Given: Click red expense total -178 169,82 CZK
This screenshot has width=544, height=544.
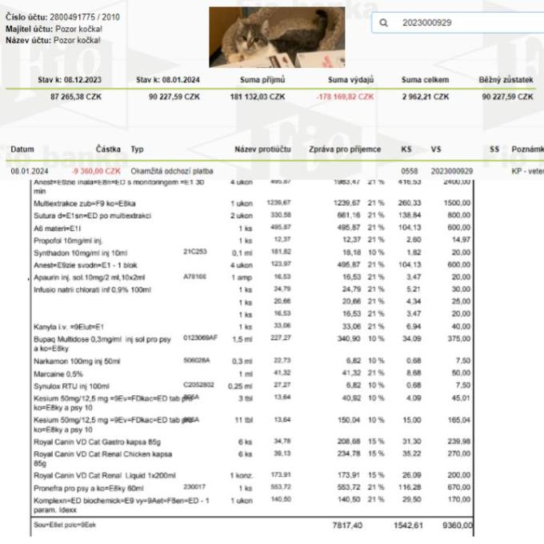Looking at the screenshot, I should (345, 97).
